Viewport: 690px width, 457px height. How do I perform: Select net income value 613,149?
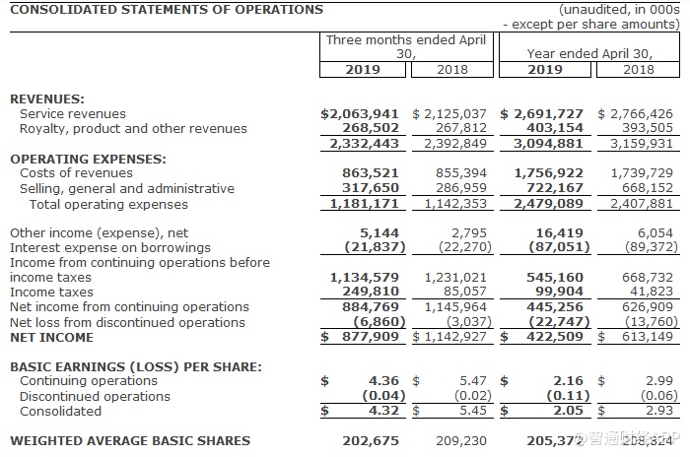pyautogui.click(x=648, y=337)
